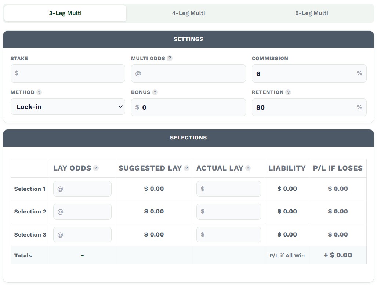Screen dimensions: 377x285
Task: Click the Stake input field
Action: pos(68,73)
